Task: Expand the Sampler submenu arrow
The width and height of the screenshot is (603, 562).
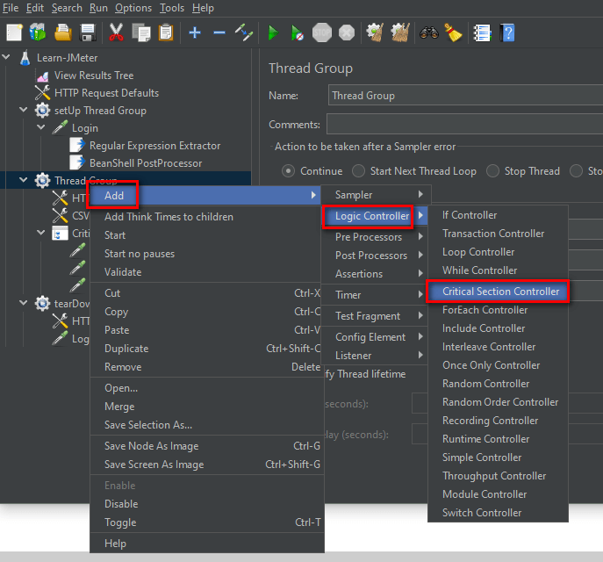Action: pyautogui.click(x=420, y=195)
